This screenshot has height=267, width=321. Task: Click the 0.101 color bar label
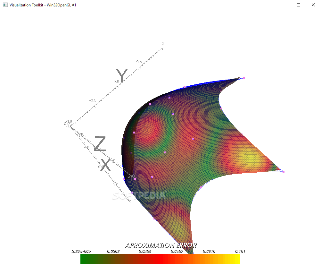[240, 251]
